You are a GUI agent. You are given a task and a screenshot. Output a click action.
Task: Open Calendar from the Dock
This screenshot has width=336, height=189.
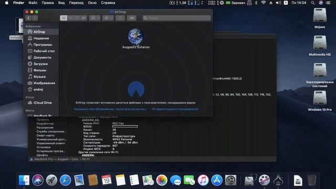(107, 180)
